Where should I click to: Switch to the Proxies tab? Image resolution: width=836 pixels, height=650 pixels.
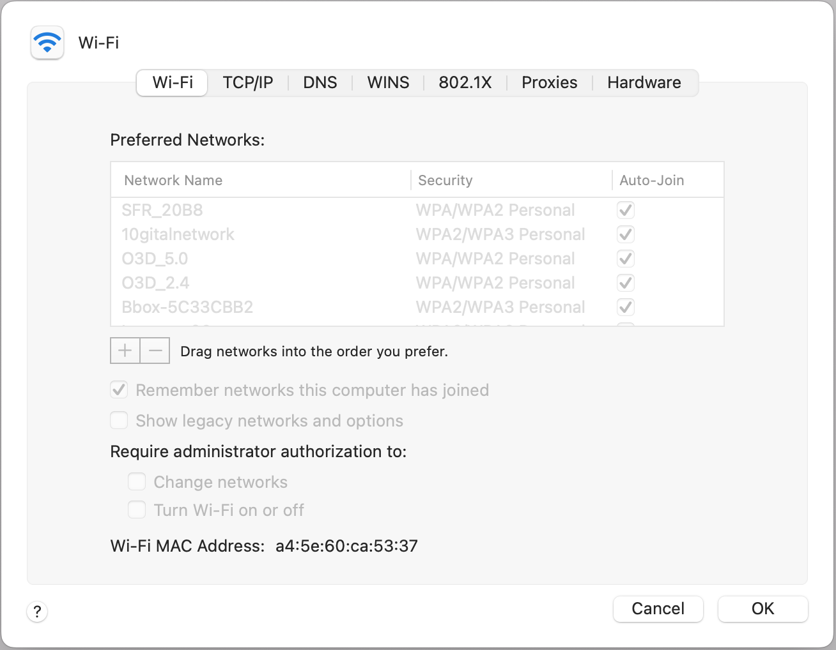pos(549,82)
